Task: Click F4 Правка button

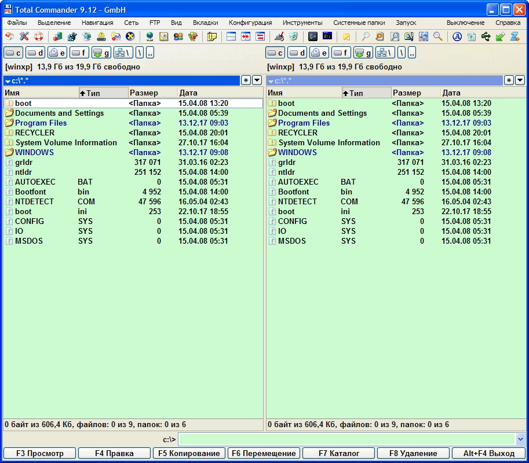Action: [114, 453]
